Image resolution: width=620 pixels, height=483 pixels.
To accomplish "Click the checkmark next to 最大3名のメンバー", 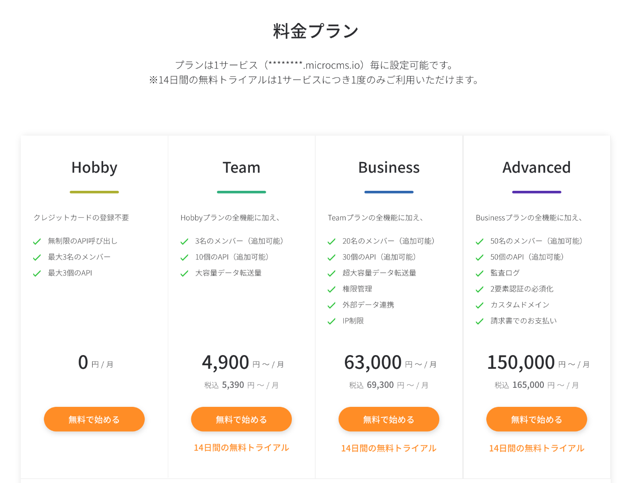I will [37, 258].
